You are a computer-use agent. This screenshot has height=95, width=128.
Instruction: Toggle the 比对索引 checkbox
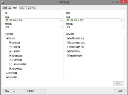click(10, 51)
